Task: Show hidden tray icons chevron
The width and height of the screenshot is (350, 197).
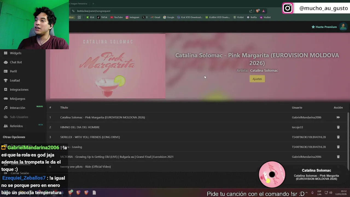Action: coord(307,193)
